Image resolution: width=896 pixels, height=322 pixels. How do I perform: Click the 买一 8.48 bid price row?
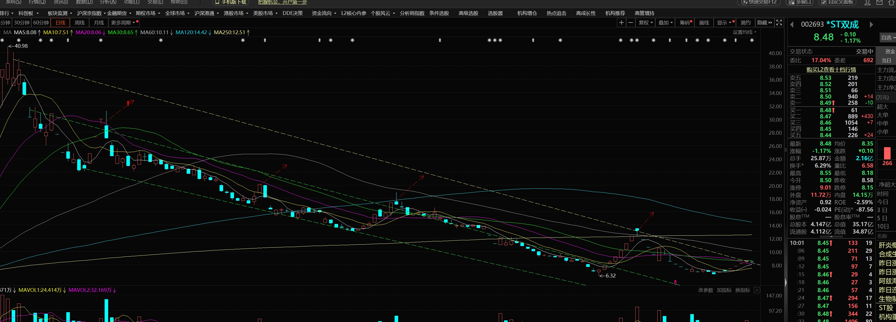tap(831, 110)
